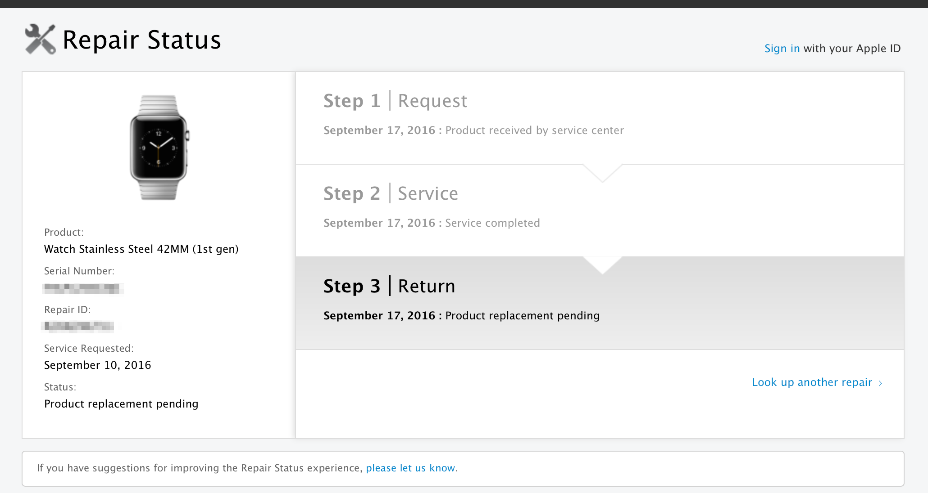Select Step 3 Return heading
928x493 pixels.
(x=389, y=286)
